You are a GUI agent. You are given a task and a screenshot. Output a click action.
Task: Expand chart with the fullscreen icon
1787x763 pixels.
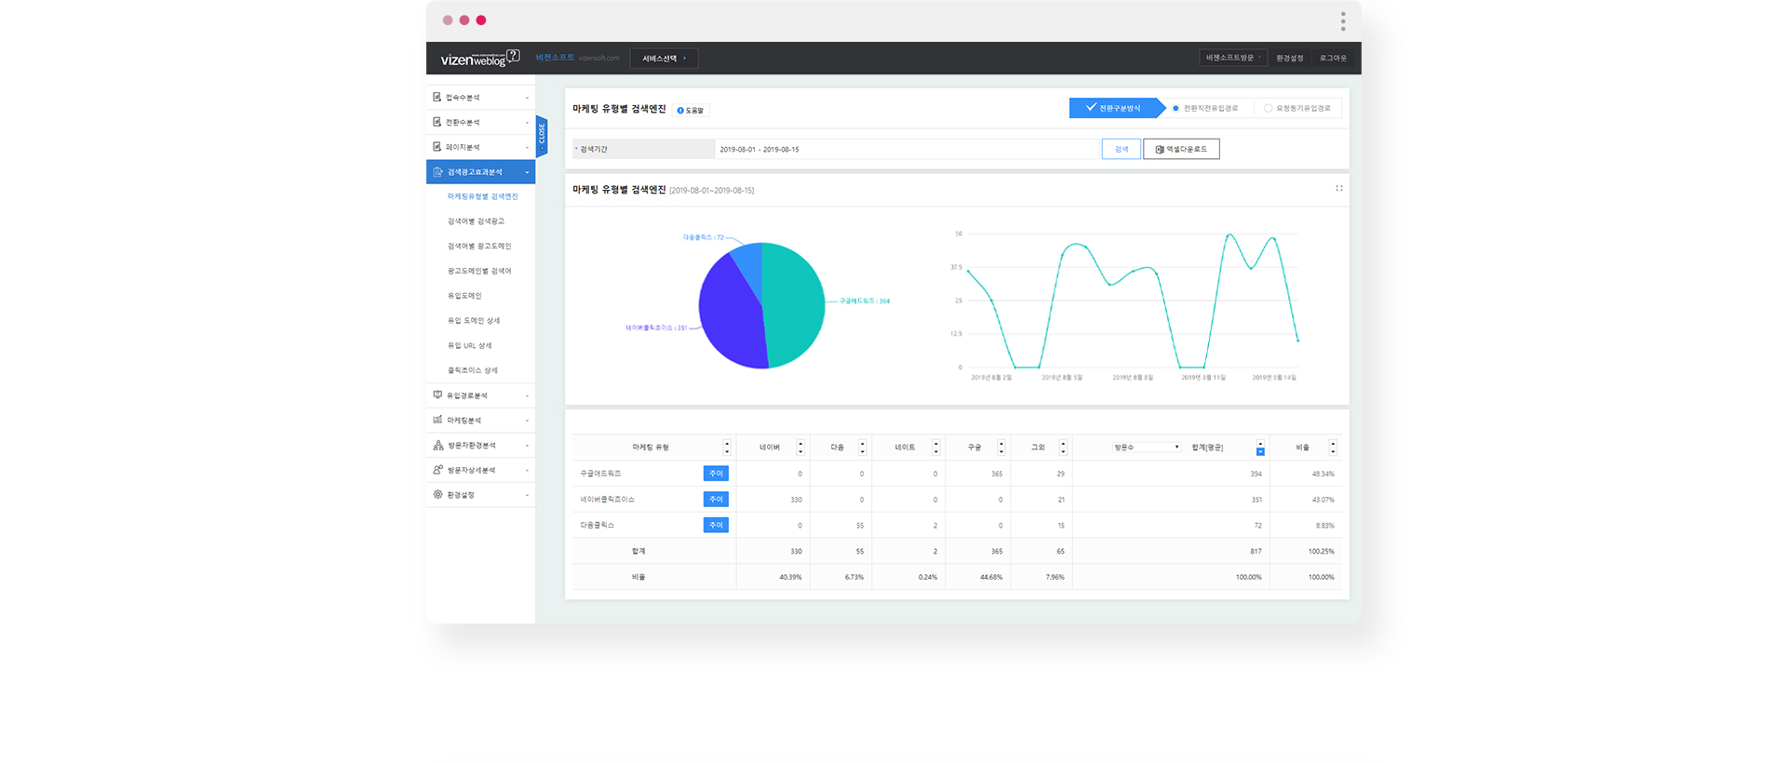pos(1339,189)
